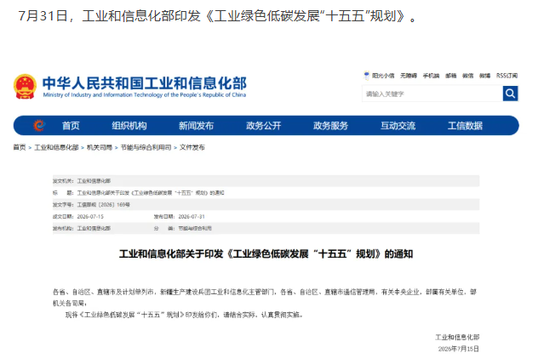The width and height of the screenshot is (538, 364).
Task: Click the 微信 link in top bar
Action: pyautogui.click(x=467, y=76)
